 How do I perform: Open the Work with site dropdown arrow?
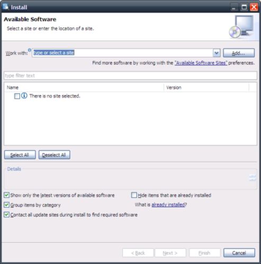pos(217,53)
